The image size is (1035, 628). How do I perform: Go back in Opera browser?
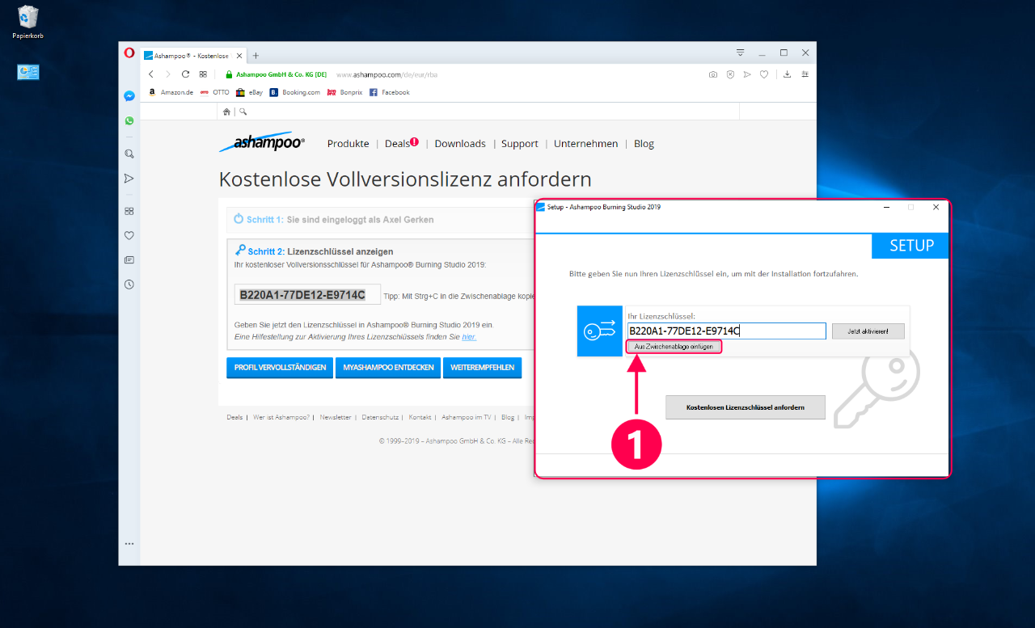(x=151, y=74)
